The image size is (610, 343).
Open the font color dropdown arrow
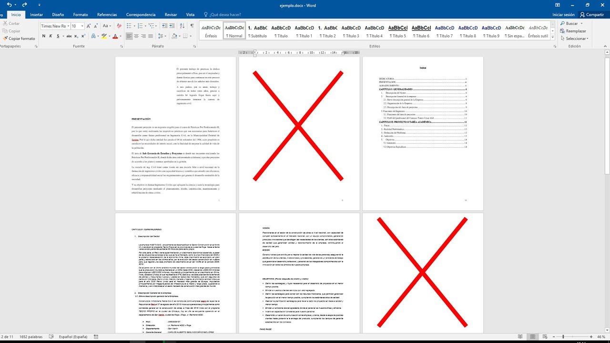point(121,36)
